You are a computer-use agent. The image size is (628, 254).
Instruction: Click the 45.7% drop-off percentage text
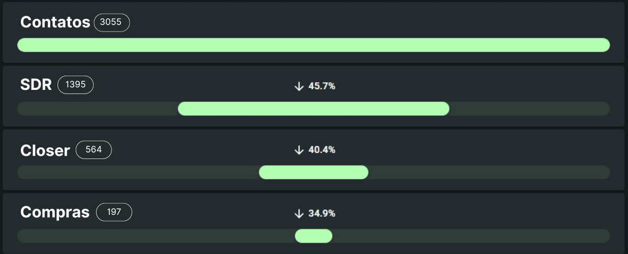[322, 86]
